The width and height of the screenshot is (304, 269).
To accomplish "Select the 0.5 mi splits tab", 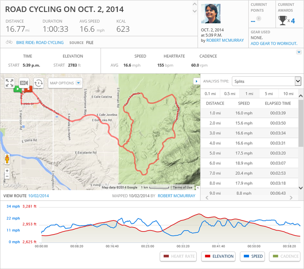I will tap(229, 94).
